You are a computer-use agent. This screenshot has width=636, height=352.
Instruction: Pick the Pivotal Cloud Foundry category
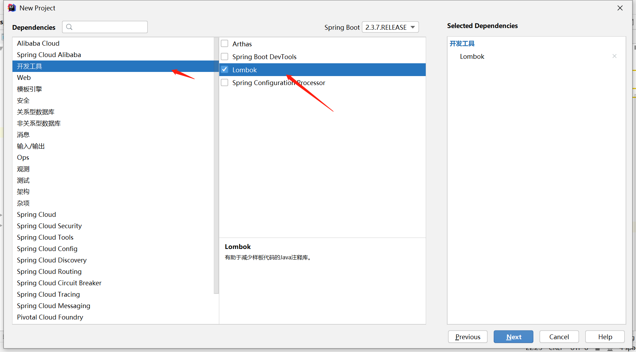coord(113,317)
